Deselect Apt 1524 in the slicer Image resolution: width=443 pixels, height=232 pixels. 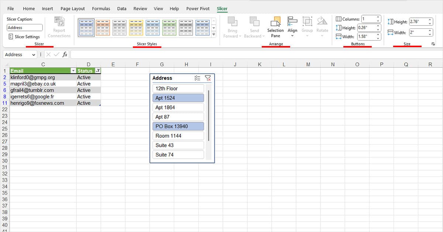178,98
